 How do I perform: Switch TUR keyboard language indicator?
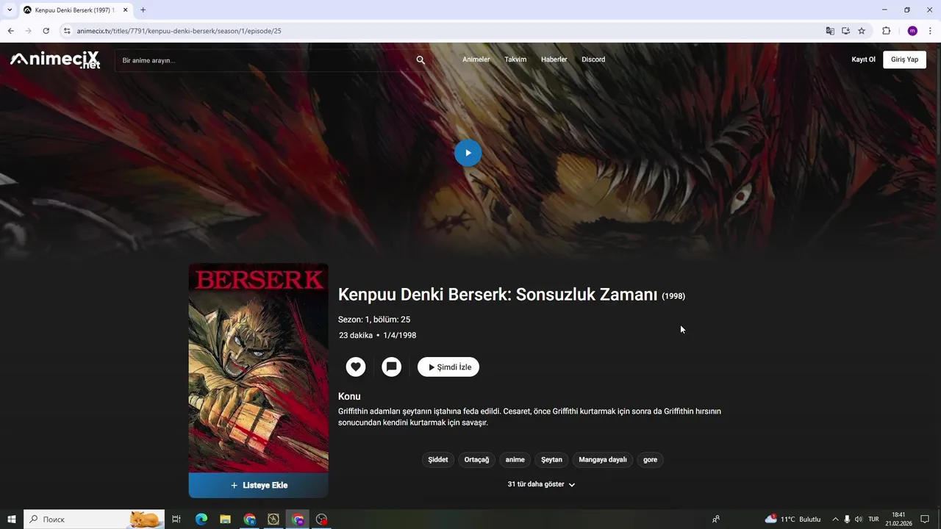[873, 519]
